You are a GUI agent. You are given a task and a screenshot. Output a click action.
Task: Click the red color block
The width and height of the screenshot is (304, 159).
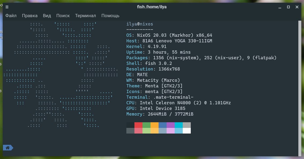[138, 125]
